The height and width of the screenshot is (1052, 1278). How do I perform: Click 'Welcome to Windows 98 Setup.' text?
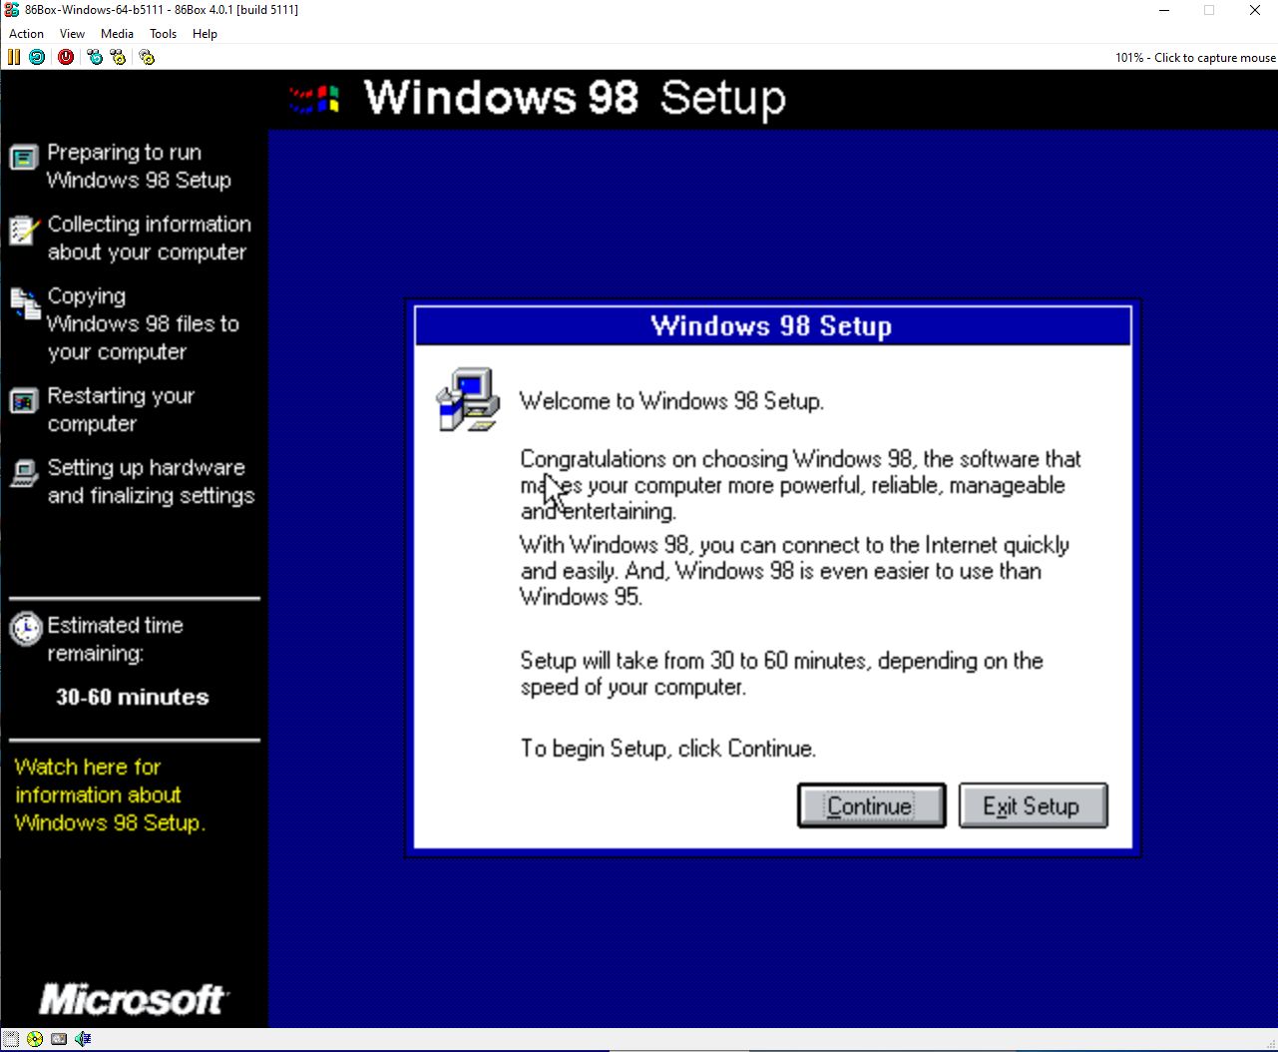point(671,401)
